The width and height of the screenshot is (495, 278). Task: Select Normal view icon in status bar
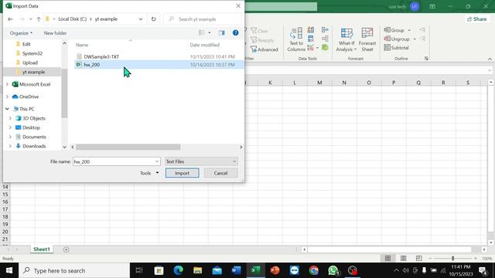click(x=388, y=259)
